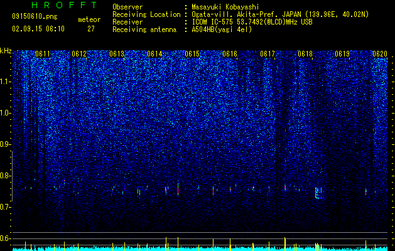395x251 pixels.
Task: Click time marker 0619
Action: point(343,54)
